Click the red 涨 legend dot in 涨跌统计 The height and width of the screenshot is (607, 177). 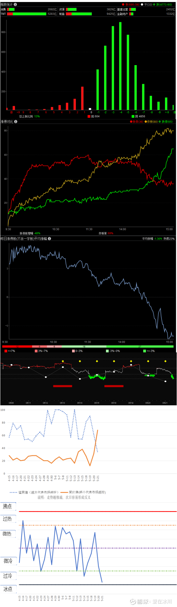click(123, 5)
